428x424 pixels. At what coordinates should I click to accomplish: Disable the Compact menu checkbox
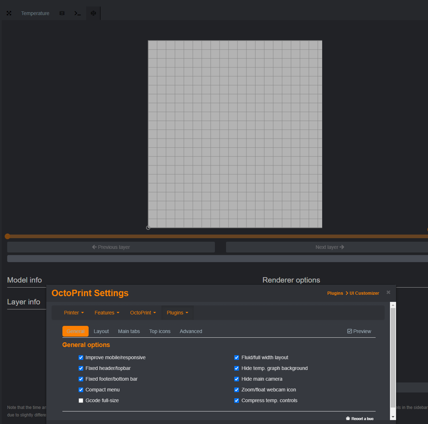tap(81, 390)
